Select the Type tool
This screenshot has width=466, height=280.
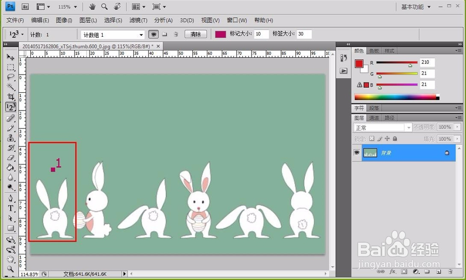click(x=10, y=208)
